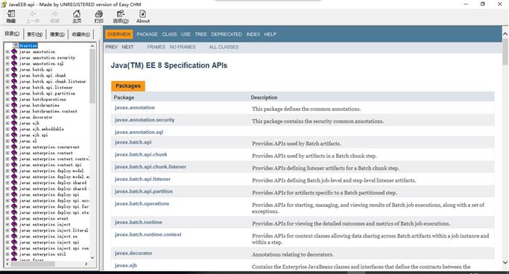Image resolution: width=509 pixels, height=274 pixels.
Task: Select javax.enterprise.inject.literal in contents tree
Action: tap(53, 230)
